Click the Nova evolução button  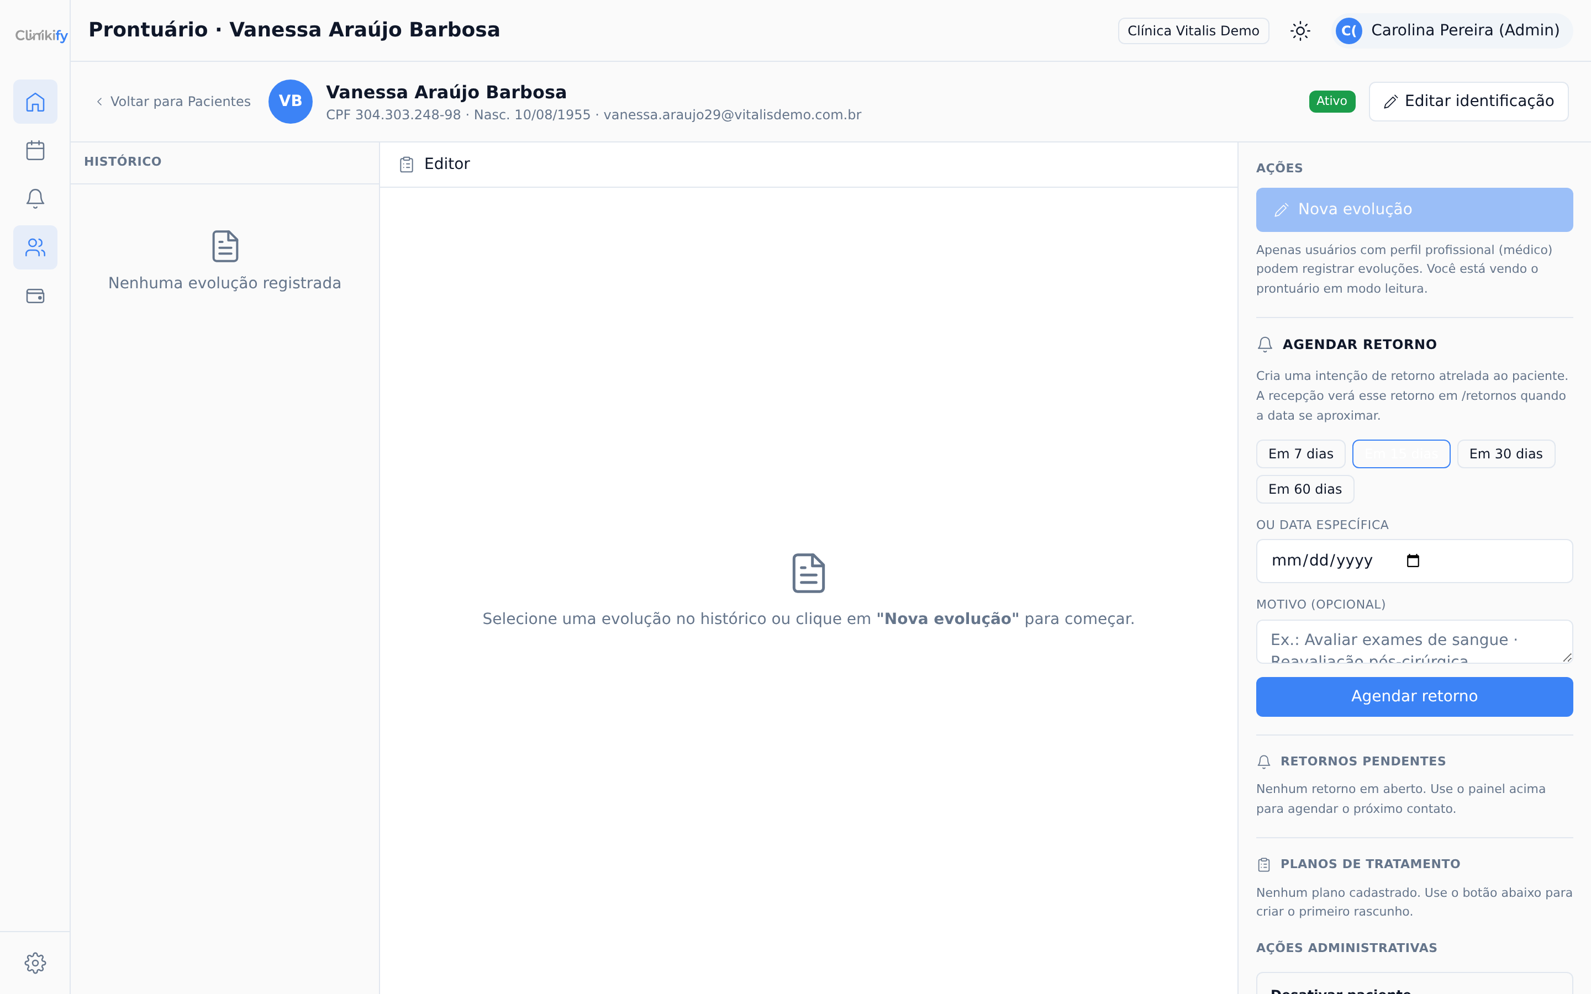(x=1414, y=210)
